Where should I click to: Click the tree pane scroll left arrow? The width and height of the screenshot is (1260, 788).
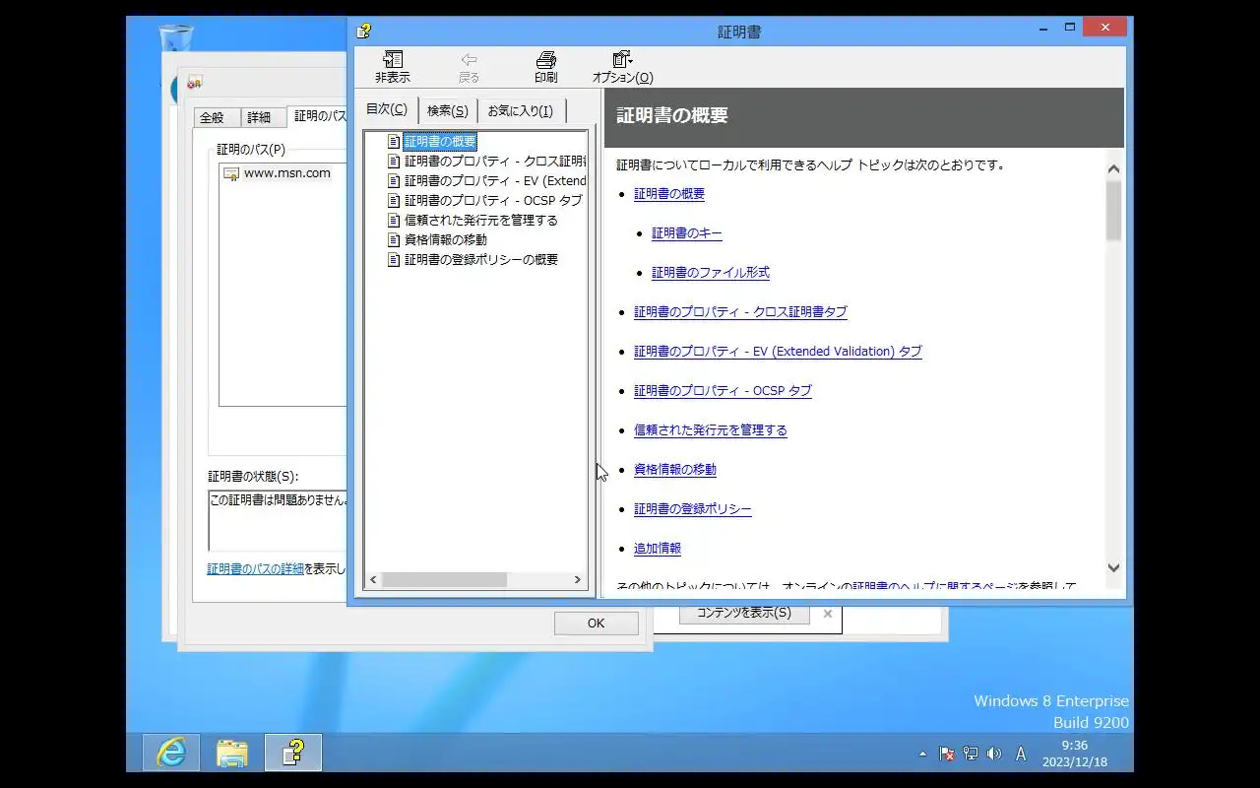(x=373, y=580)
